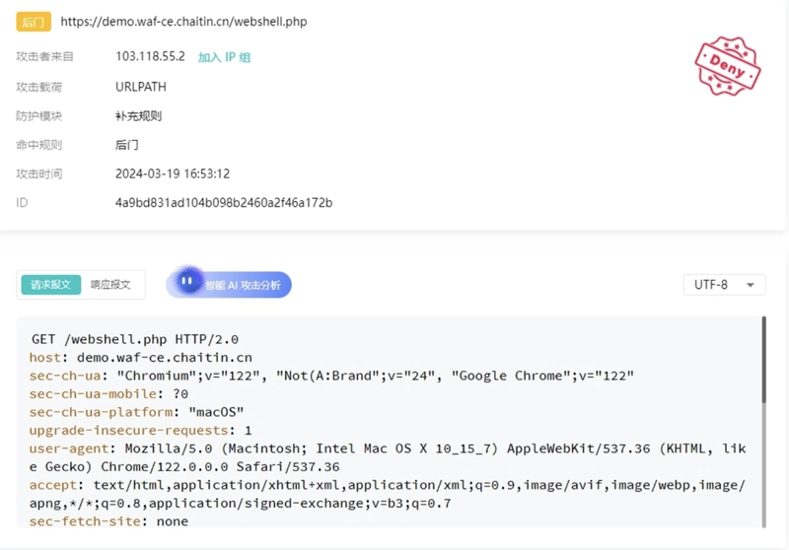Click the red Deny stamp icon
Image resolution: width=789 pixels, height=550 pixels.
pos(728,66)
